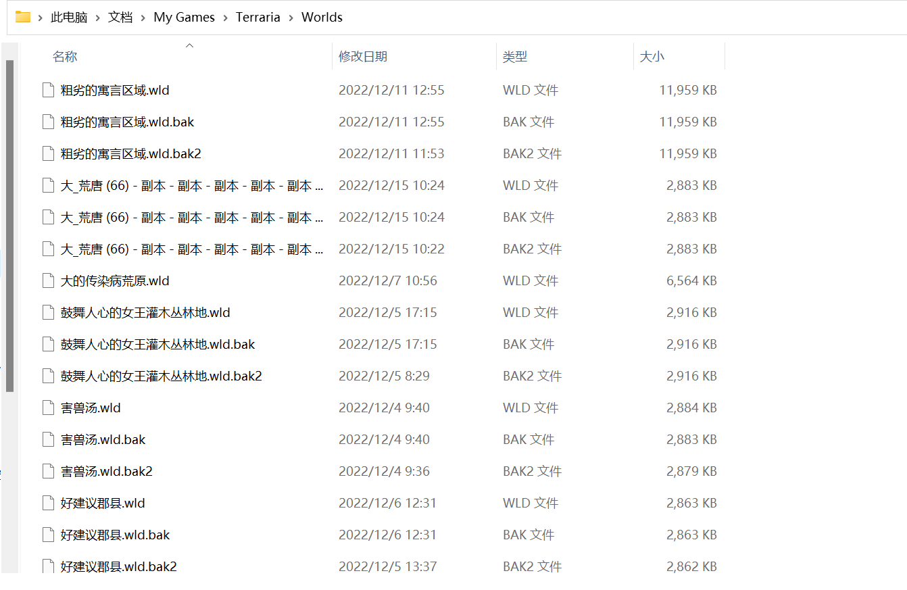Click the 害兽汤.wld file icon
Viewport: 907px width, 590px height.
pos(48,408)
